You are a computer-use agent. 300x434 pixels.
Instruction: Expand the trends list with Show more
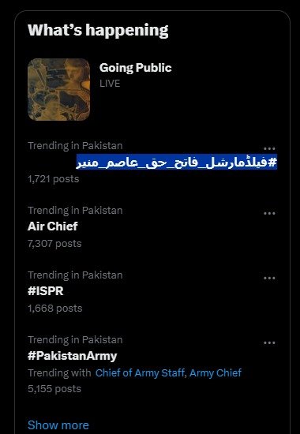58,425
